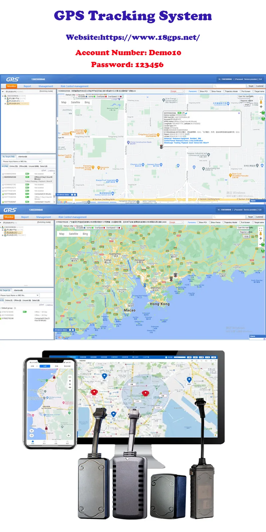
Task: Open name or IMEI dropdown arrow, Guangzhou window
Action: pos(37,295)
